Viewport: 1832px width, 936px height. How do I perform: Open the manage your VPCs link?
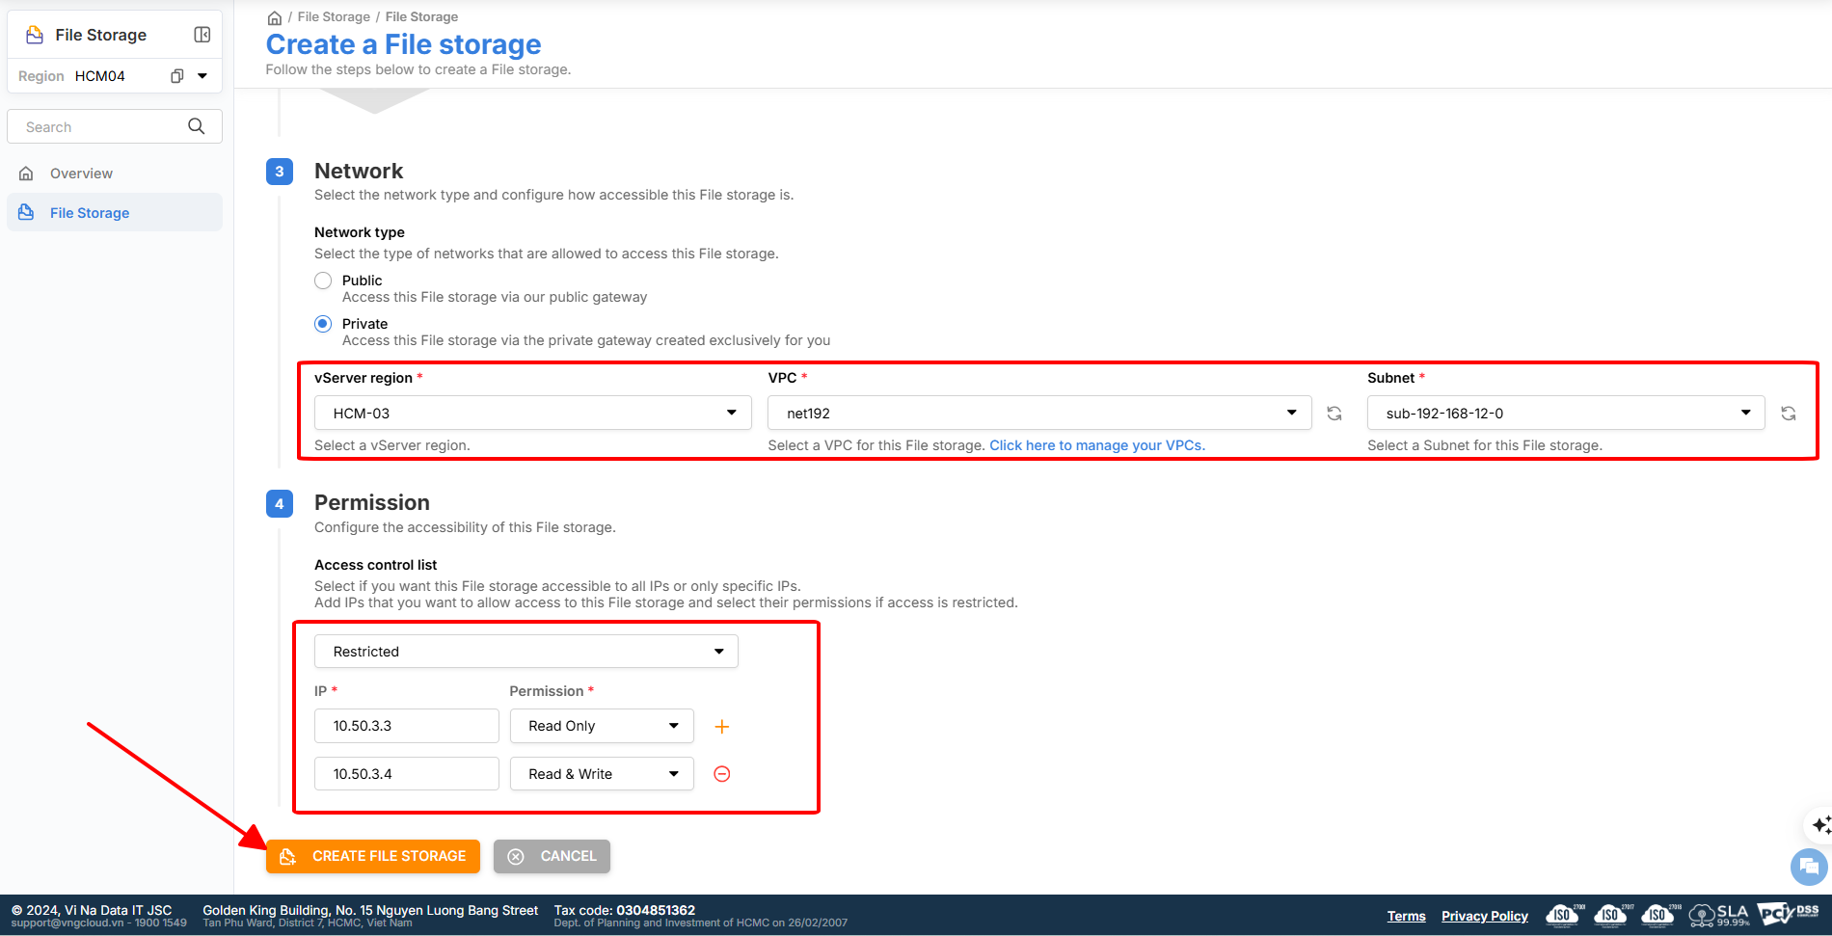click(x=1096, y=445)
